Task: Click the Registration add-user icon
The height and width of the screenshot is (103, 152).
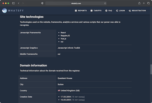Action: pos(130,10)
